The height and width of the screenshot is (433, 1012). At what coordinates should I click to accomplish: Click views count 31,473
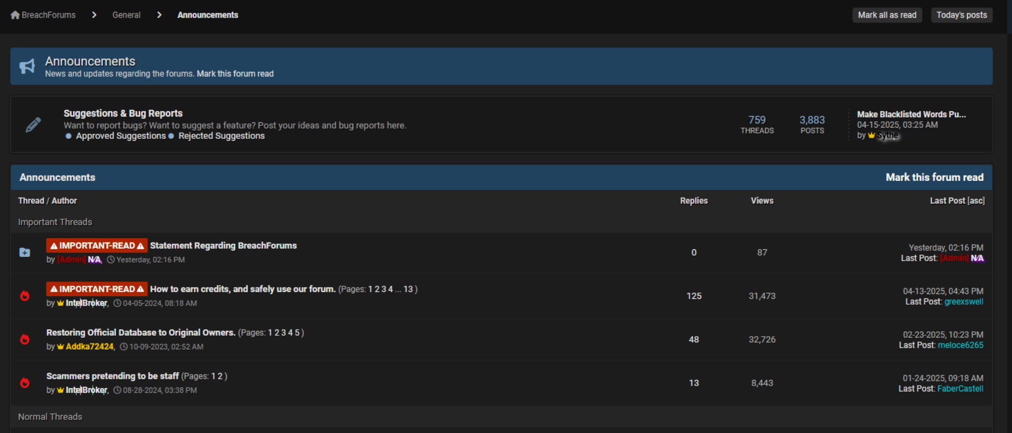[x=762, y=296]
